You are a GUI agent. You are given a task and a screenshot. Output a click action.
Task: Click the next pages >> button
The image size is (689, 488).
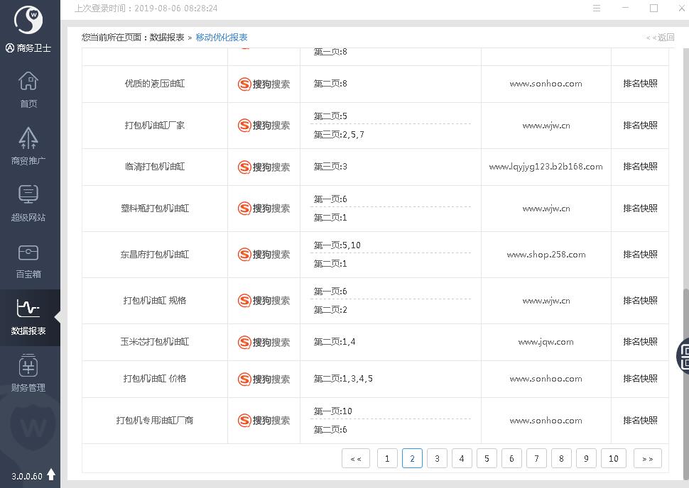pyautogui.click(x=647, y=458)
